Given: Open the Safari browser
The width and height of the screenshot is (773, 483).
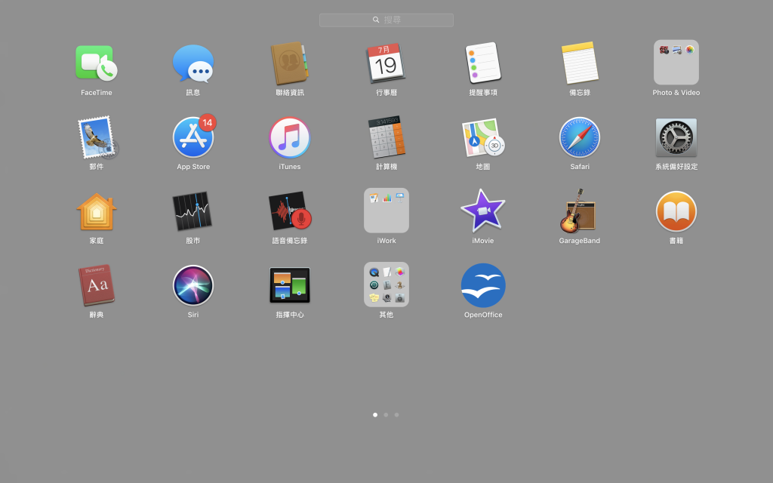Looking at the screenshot, I should click(x=580, y=137).
